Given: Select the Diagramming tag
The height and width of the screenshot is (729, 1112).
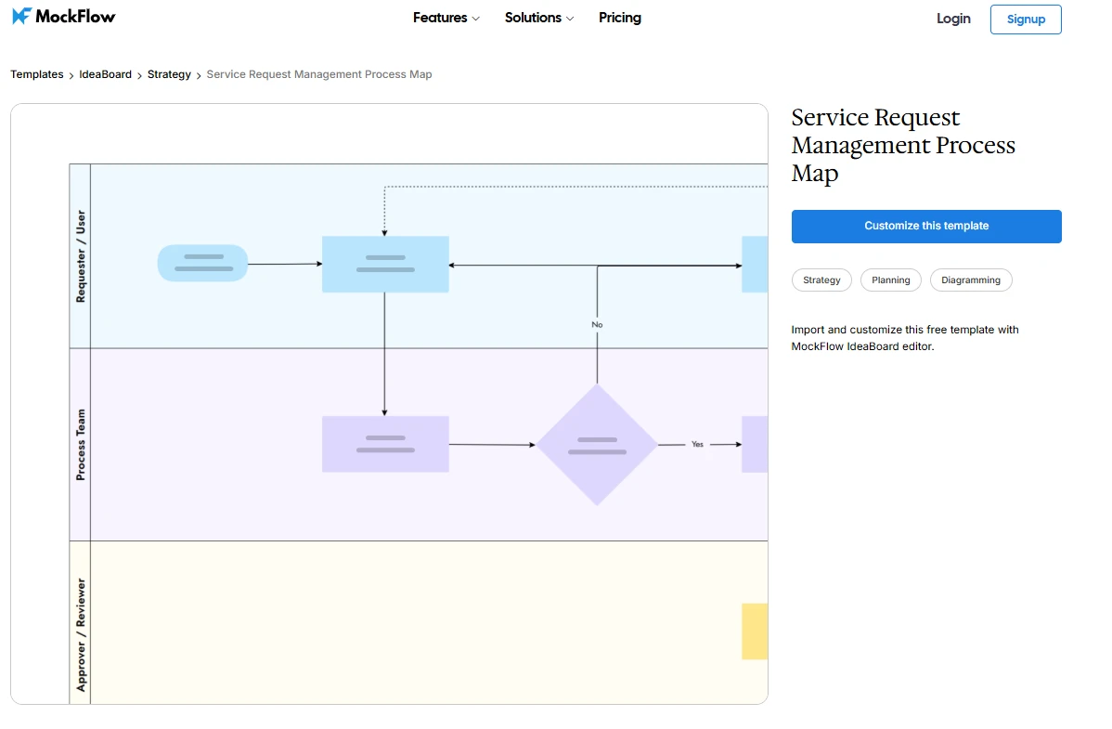Looking at the screenshot, I should [971, 280].
